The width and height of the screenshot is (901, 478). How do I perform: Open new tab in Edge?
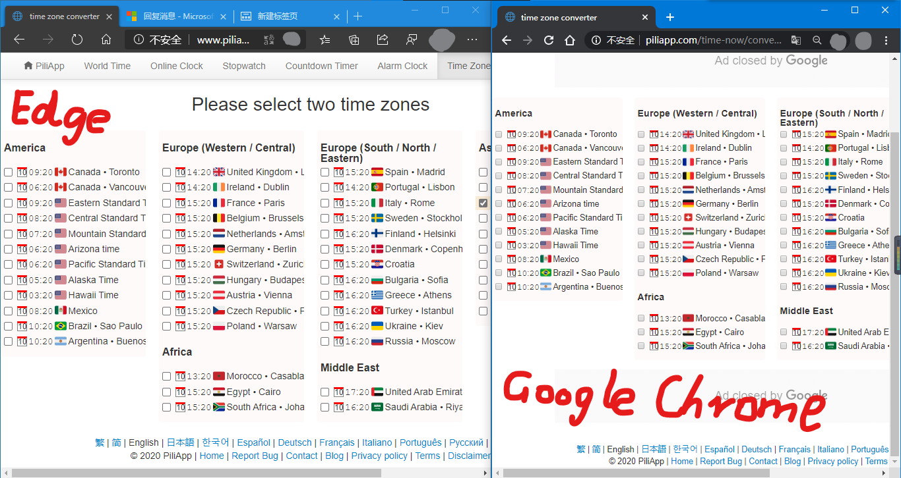click(x=358, y=16)
